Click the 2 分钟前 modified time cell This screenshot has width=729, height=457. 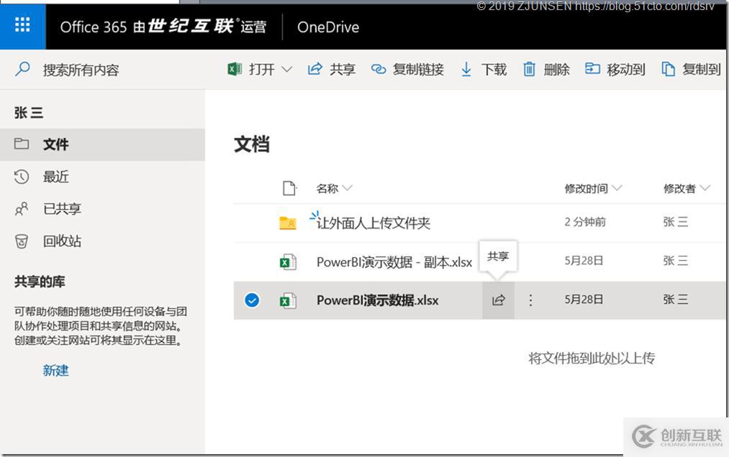click(x=585, y=222)
